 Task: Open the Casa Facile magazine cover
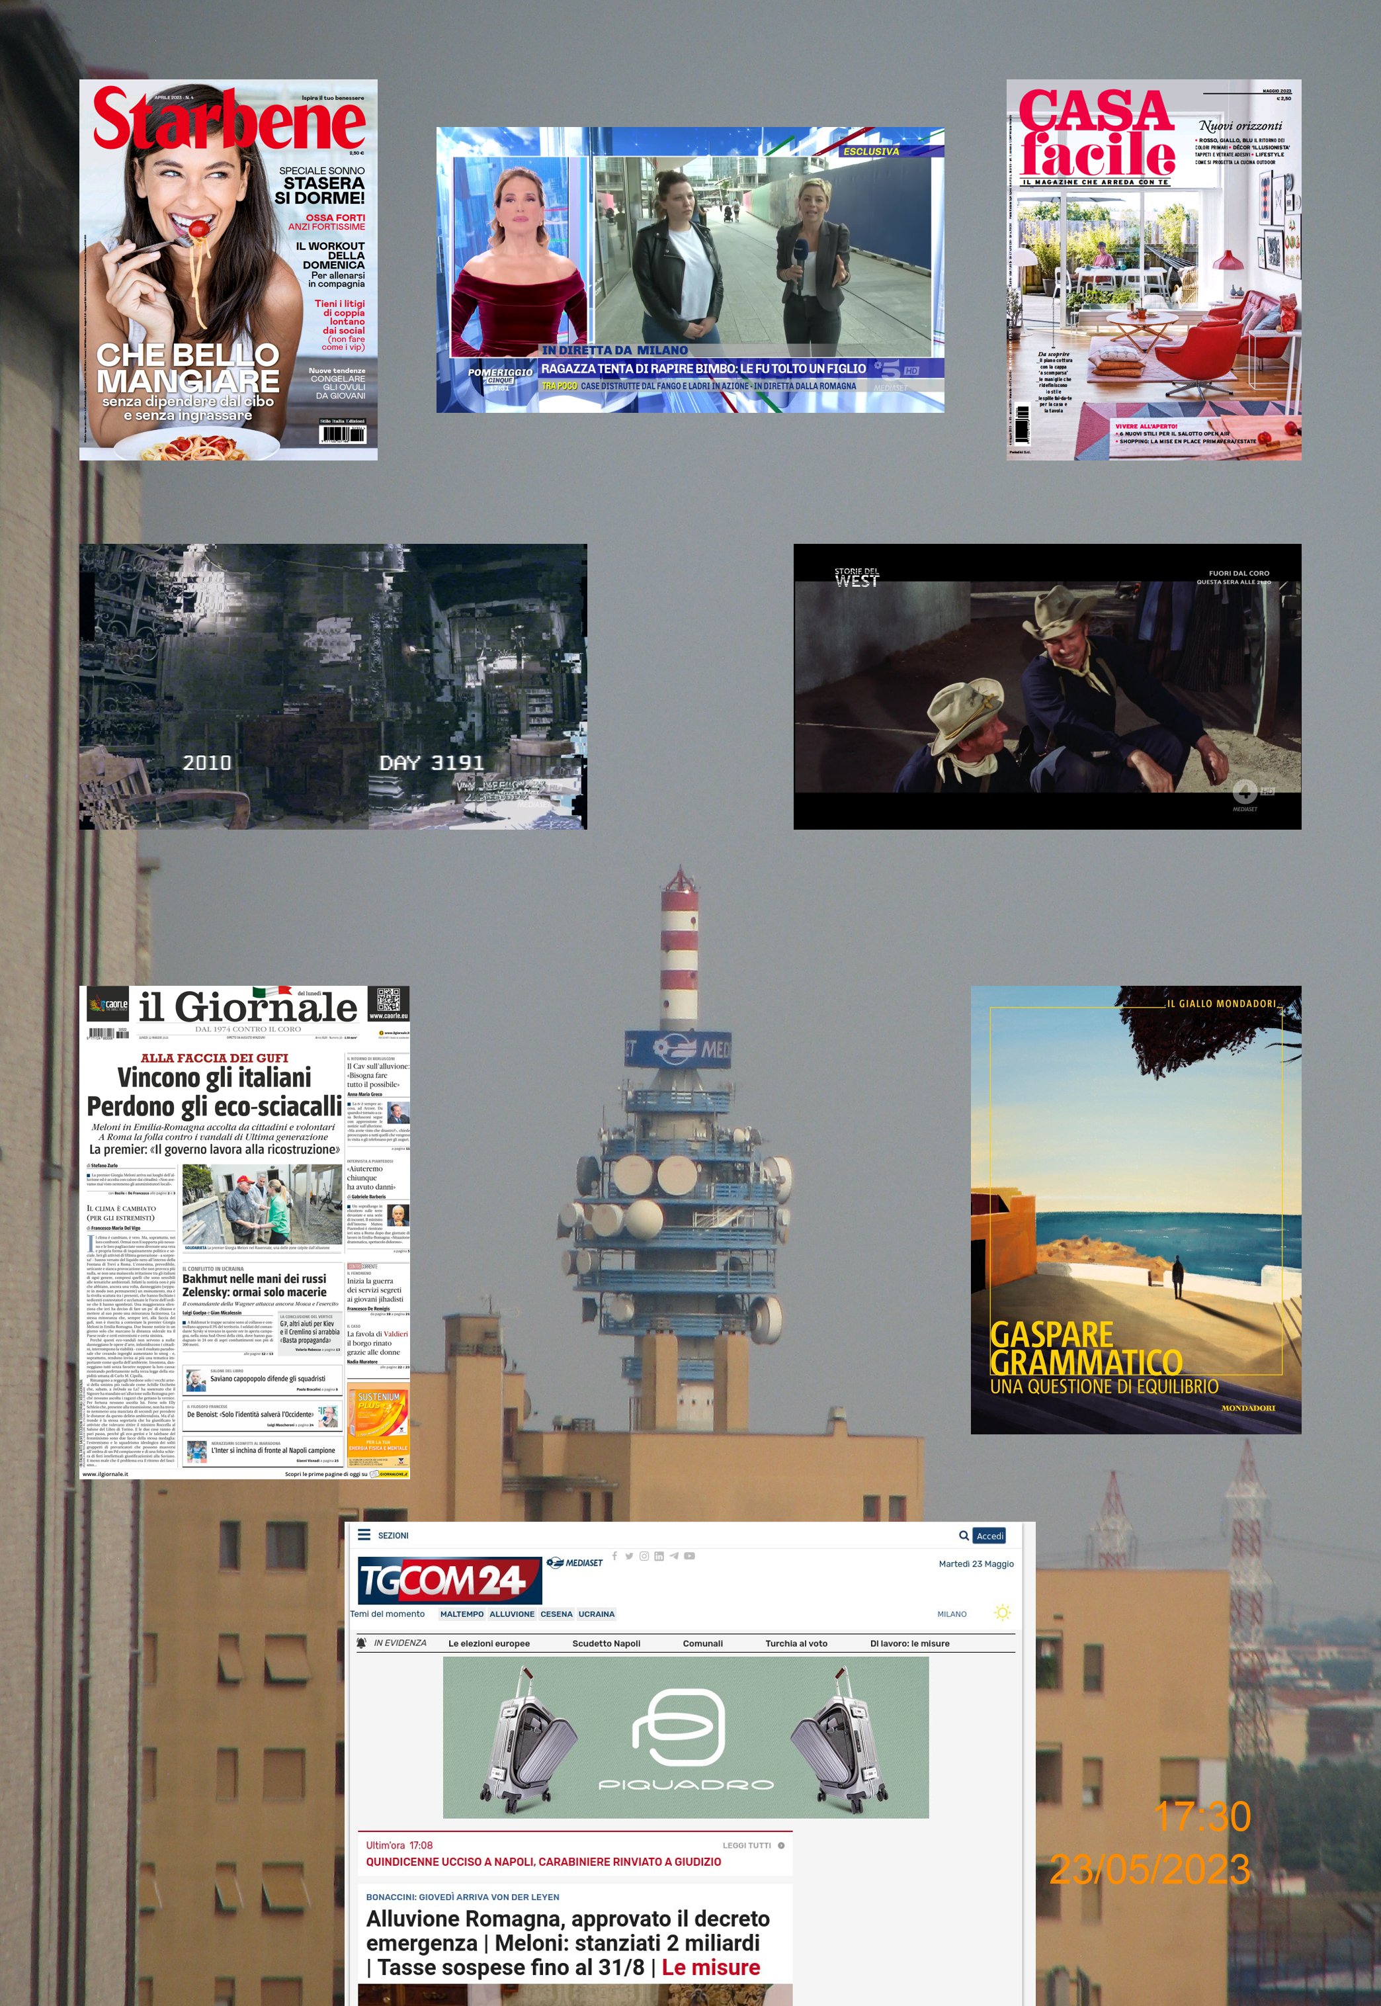[x=1153, y=270]
